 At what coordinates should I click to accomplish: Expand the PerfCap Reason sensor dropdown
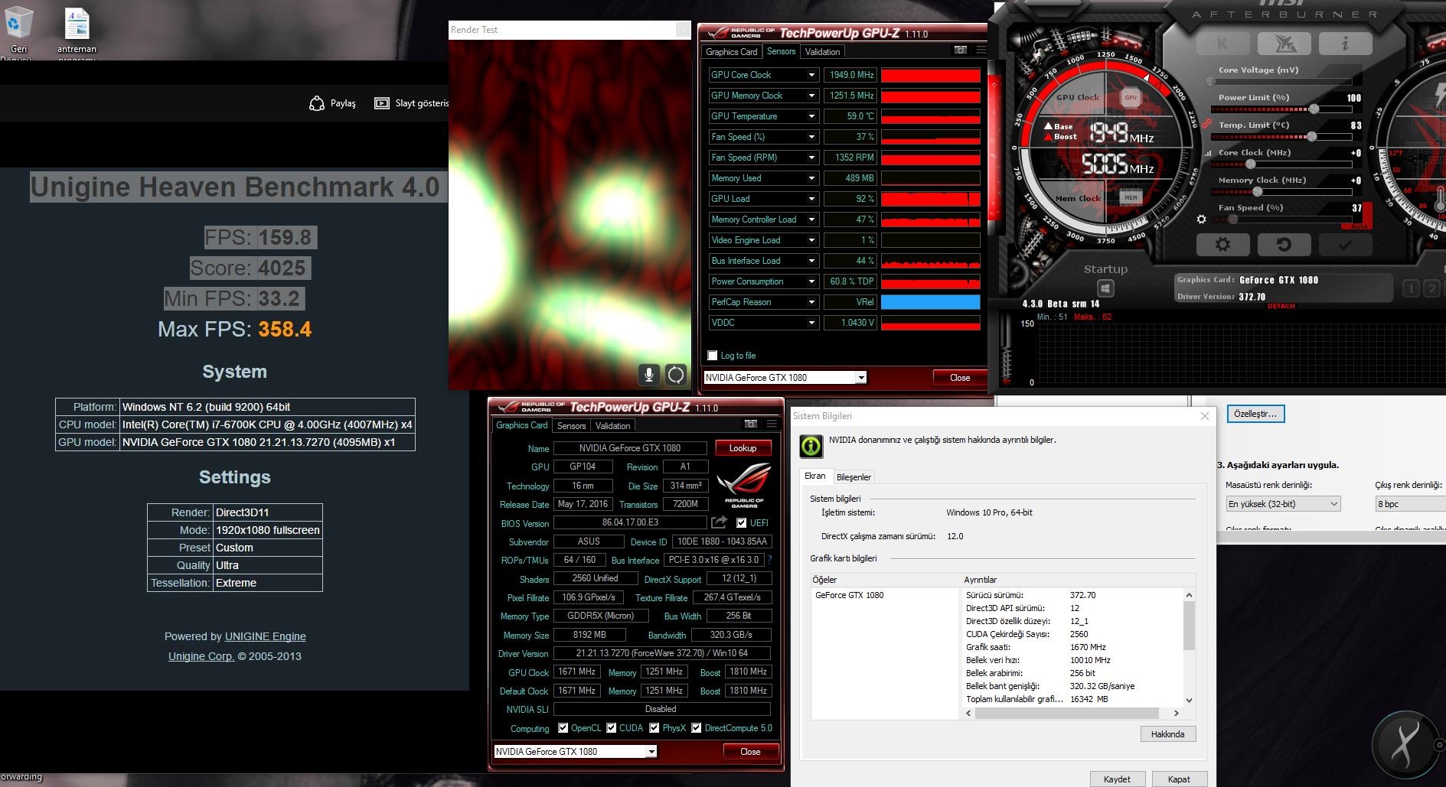click(x=811, y=302)
